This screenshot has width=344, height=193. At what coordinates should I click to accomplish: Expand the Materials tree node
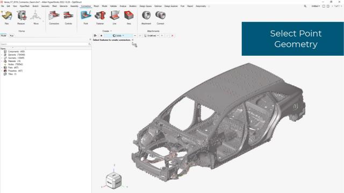point(2,61)
